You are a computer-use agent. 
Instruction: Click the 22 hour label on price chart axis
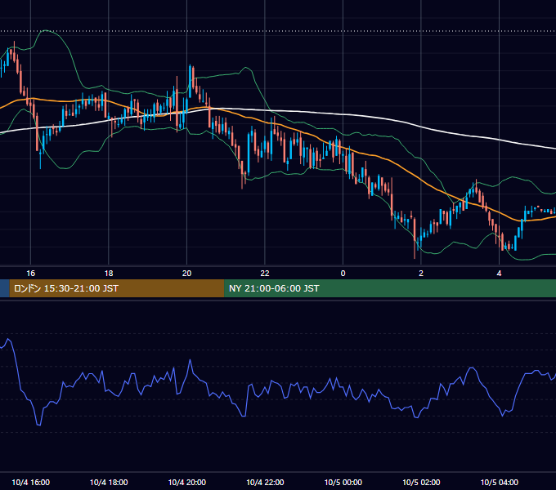265,274
